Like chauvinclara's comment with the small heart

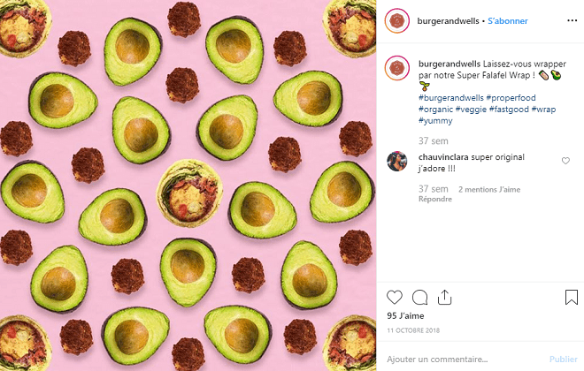565,161
